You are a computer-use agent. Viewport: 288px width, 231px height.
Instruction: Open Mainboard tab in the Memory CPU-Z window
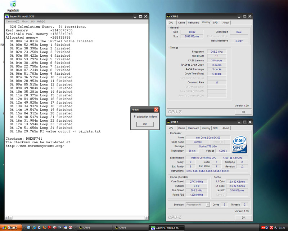[x=193, y=22]
